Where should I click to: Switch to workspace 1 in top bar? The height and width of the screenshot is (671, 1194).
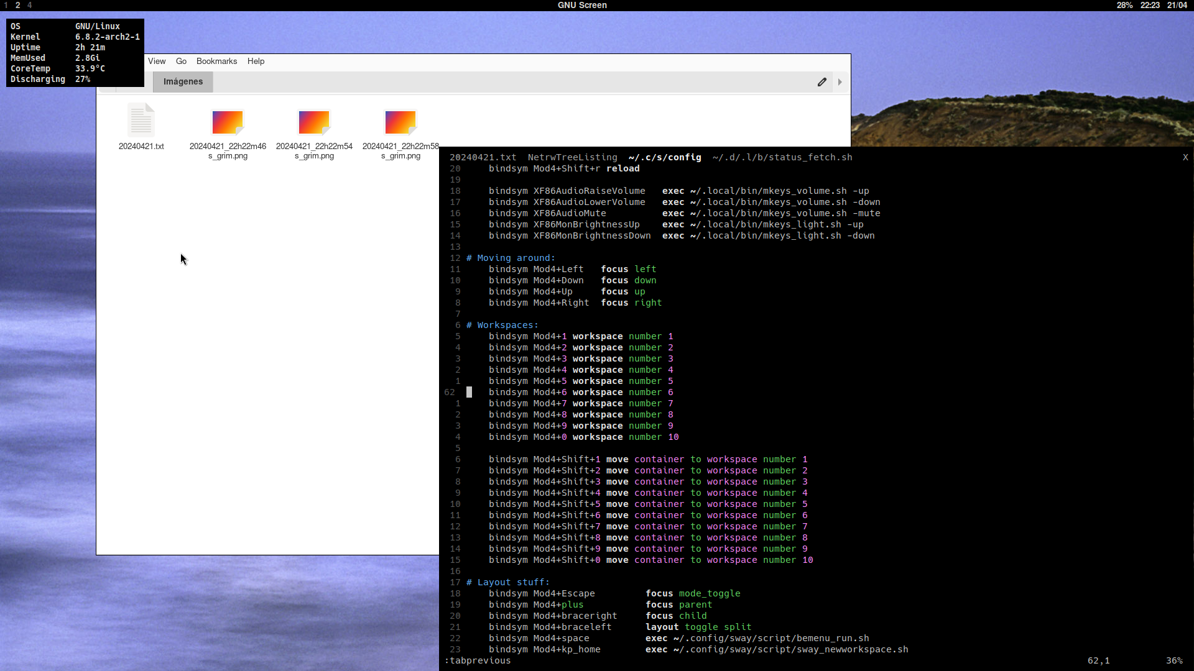click(x=6, y=5)
